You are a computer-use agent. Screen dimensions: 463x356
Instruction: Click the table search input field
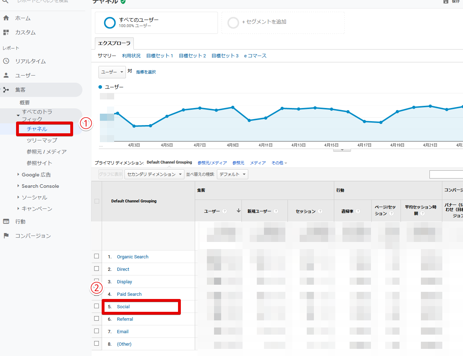click(x=446, y=174)
